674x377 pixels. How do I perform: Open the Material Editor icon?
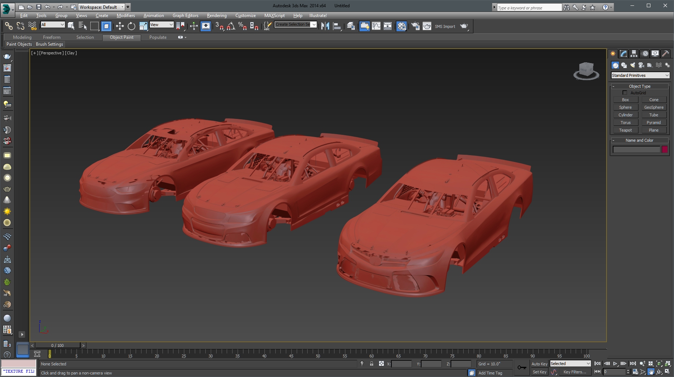point(402,26)
